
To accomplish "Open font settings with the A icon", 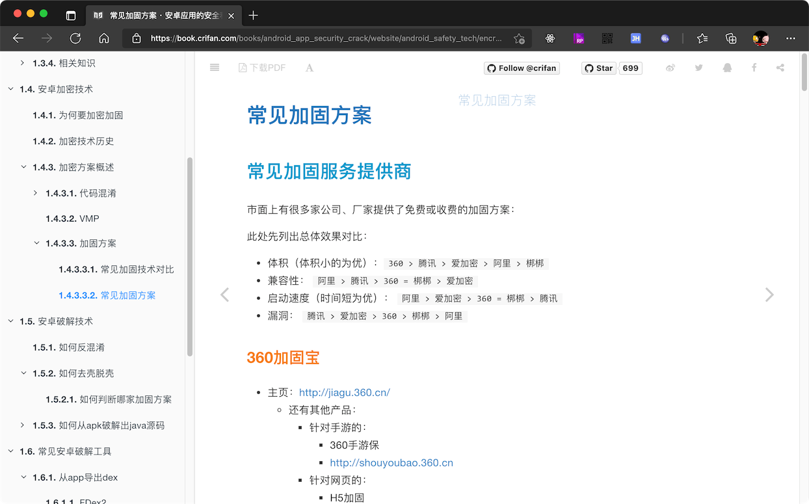I will point(310,68).
